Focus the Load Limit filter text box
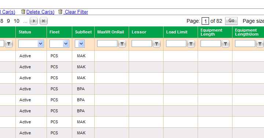The width and height of the screenshot is (264, 138). click(x=176, y=43)
